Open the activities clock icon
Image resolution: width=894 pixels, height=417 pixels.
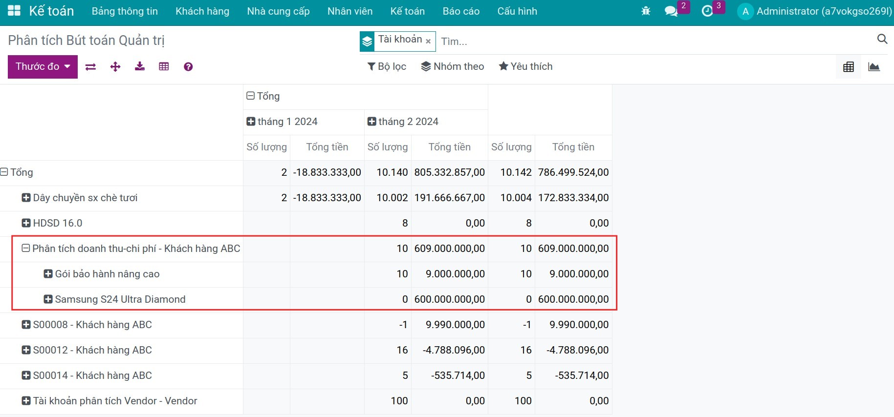coord(707,11)
